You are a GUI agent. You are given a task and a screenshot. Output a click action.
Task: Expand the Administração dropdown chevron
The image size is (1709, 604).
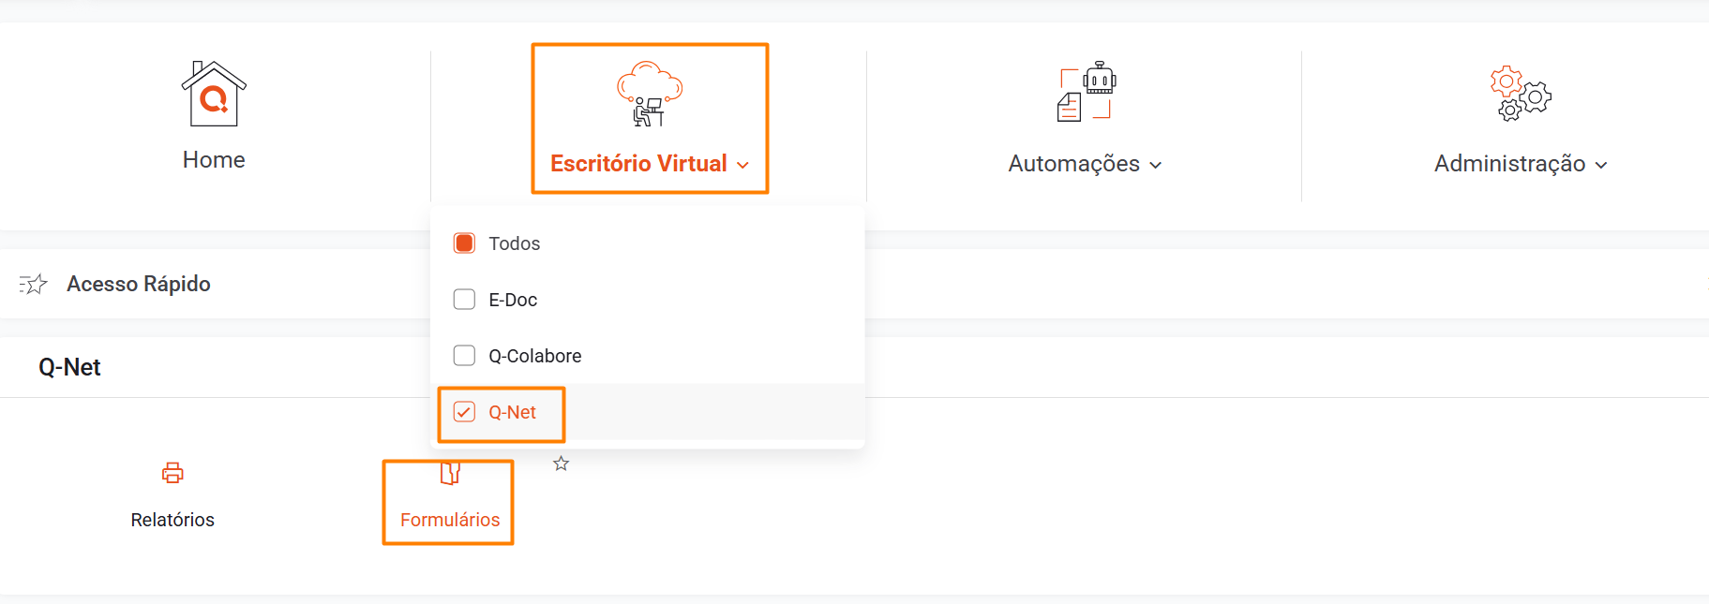click(1601, 165)
